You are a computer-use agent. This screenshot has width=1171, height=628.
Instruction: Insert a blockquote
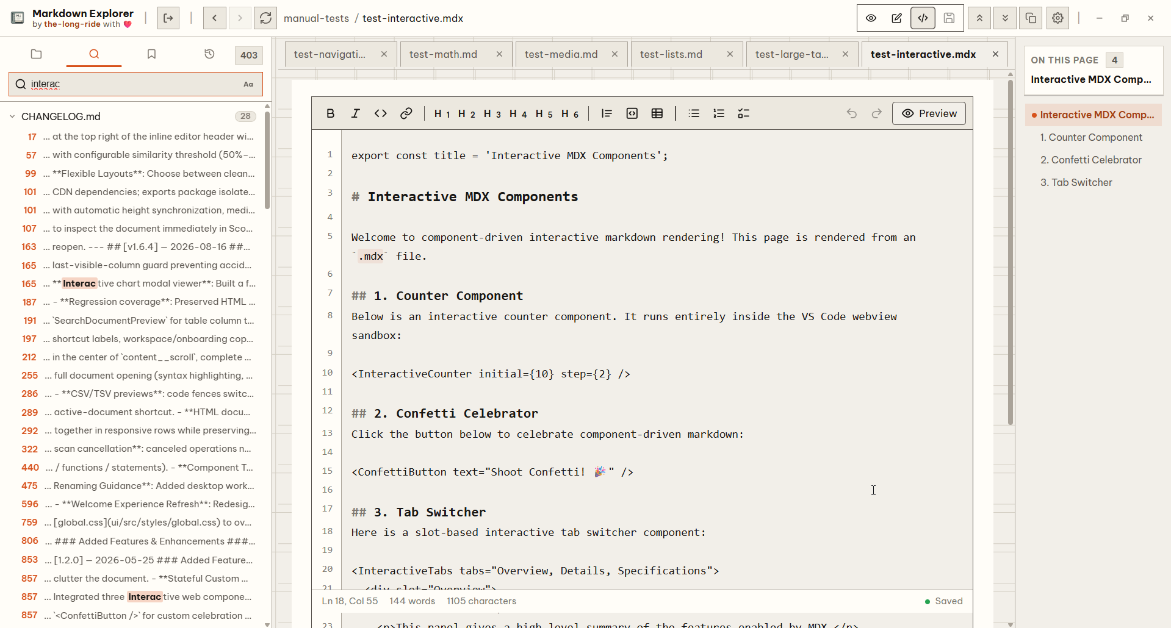(x=607, y=113)
